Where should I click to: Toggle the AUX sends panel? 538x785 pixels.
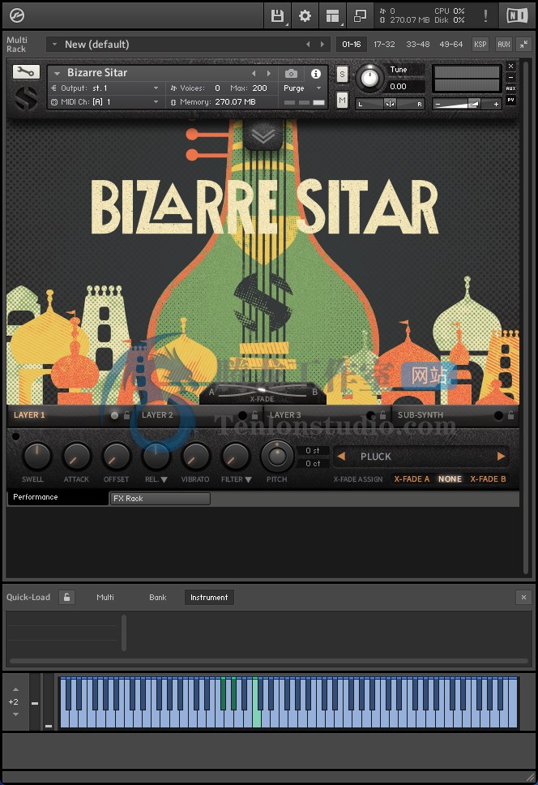503,45
